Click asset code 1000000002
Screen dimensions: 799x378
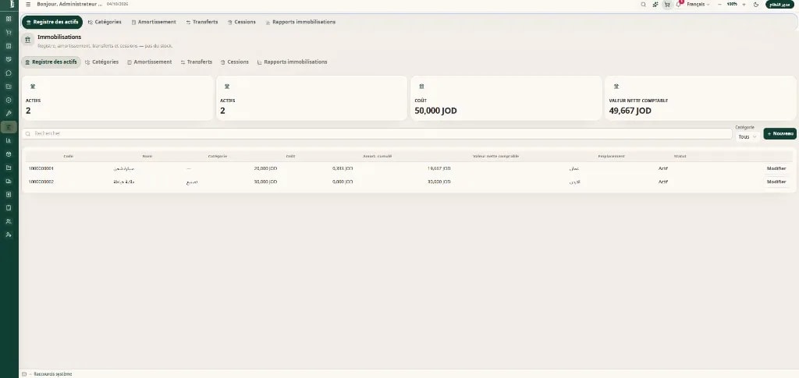click(41, 182)
